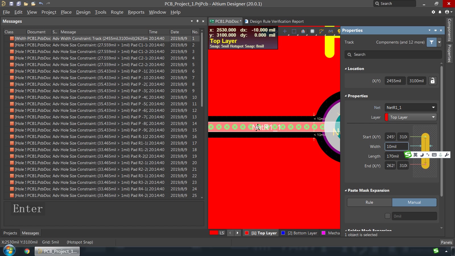Click the Panels button
Screen dimensions: 455x256
(x=446, y=242)
